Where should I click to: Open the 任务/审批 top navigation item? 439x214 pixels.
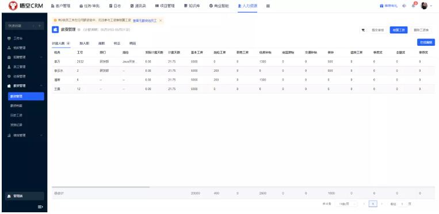coord(89,6)
